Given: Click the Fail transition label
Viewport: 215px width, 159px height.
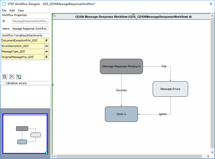Looking at the screenshot, I should 164,66.
